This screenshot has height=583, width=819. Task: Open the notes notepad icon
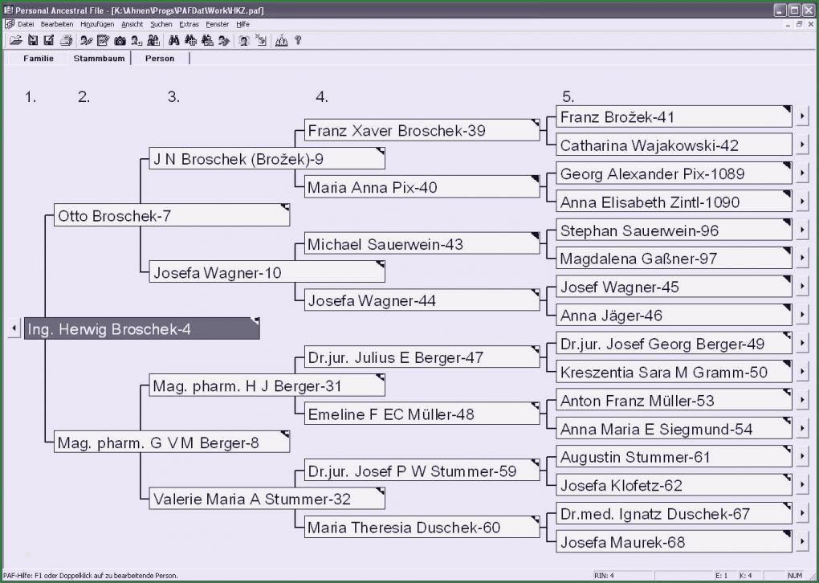pyautogui.click(x=103, y=40)
